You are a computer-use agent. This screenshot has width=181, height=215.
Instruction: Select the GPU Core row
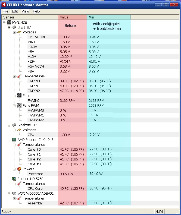(104, 189)
